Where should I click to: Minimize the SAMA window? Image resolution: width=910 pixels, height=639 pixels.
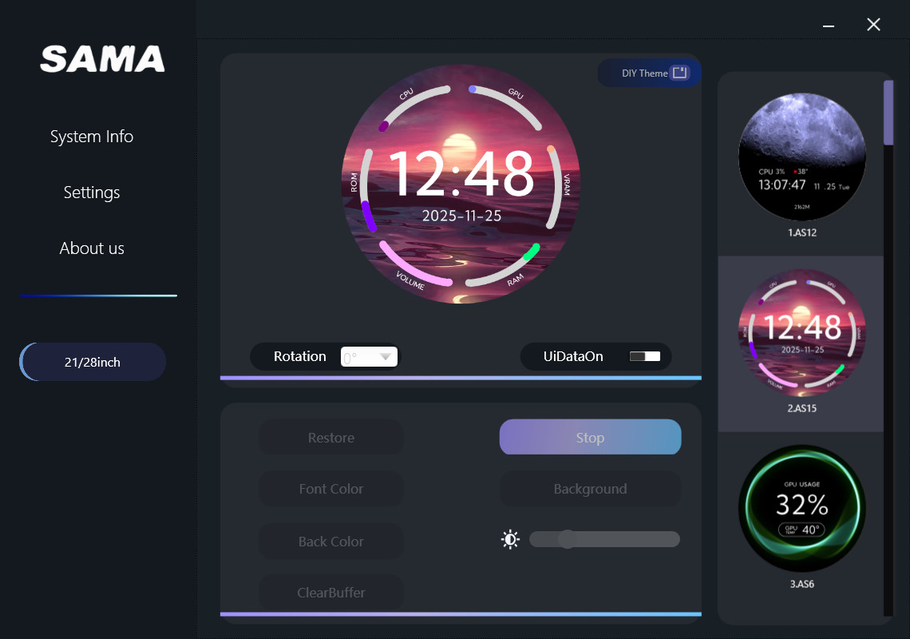829,26
